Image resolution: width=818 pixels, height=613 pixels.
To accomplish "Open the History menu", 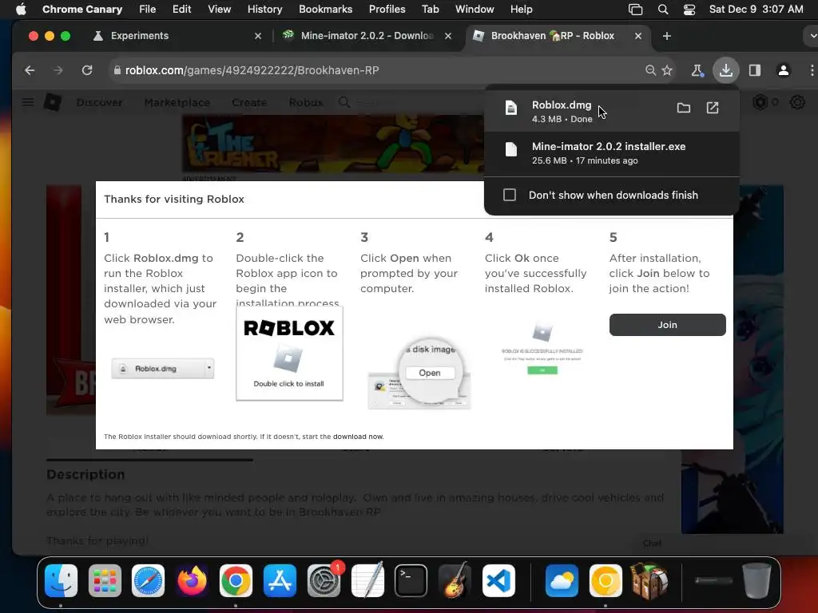I will 264,10.
